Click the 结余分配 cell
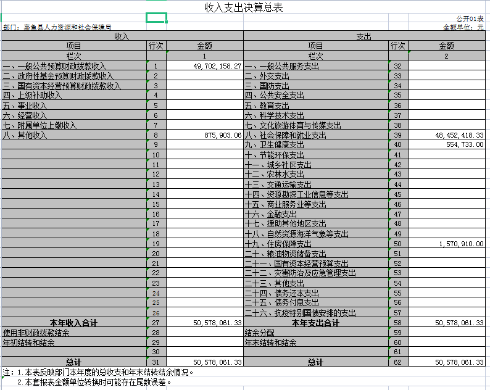490x390 pixels. pos(315,333)
